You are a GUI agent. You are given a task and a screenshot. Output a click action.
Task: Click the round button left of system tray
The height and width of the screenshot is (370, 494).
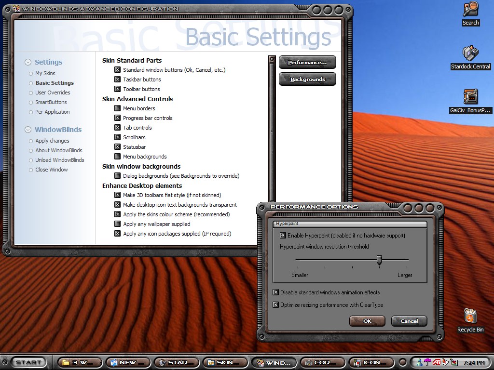pyautogui.click(x=402, y=362)
